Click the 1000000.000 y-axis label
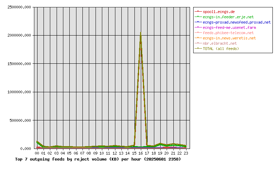Screen dimensions: 276x169 (x=19, y=92)
